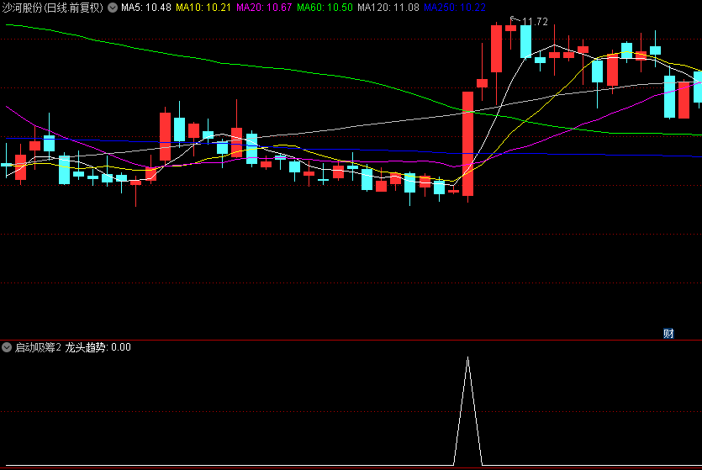Open the dropdown arrow beside 沙河股份 title
The width and height of the screenshot is (702, 470).
[x=113, y=8]
